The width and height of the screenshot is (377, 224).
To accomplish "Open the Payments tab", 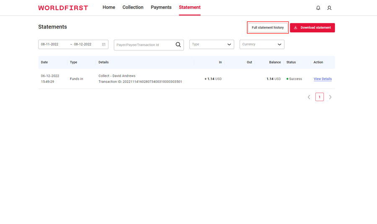I will coord(161,8).
